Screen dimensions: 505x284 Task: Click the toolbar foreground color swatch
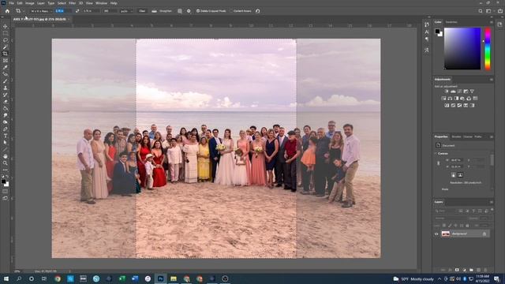pyautogui.click(x=3, y=181)
